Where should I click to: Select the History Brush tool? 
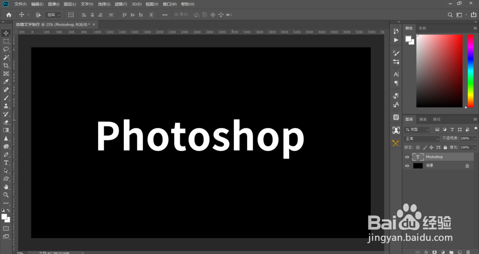6,114
